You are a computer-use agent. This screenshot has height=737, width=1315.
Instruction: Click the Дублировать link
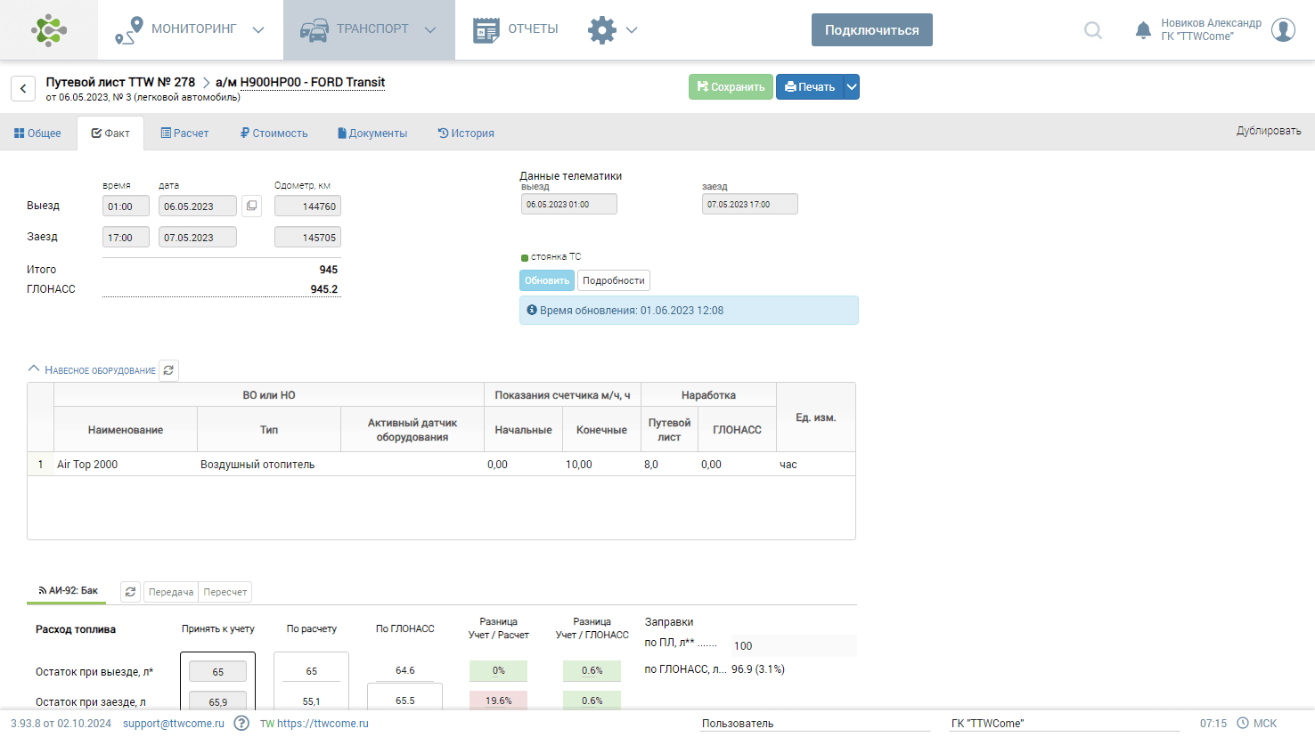point(1269,131)
